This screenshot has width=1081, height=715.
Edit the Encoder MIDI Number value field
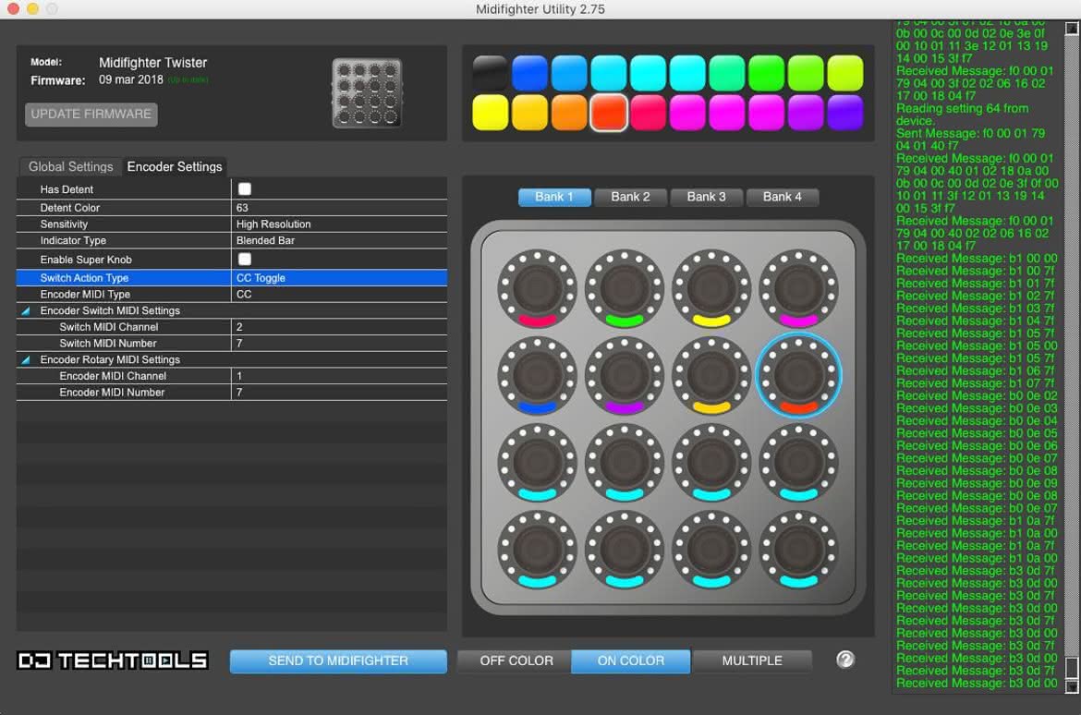339,393
